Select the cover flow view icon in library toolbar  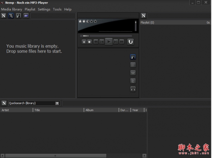click(18, 16)
